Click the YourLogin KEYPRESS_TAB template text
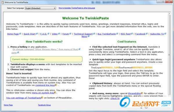 (x=122, y=68)
